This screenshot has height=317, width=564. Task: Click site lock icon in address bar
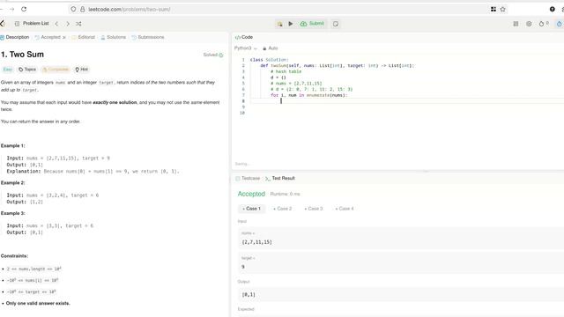pos(82,10)
